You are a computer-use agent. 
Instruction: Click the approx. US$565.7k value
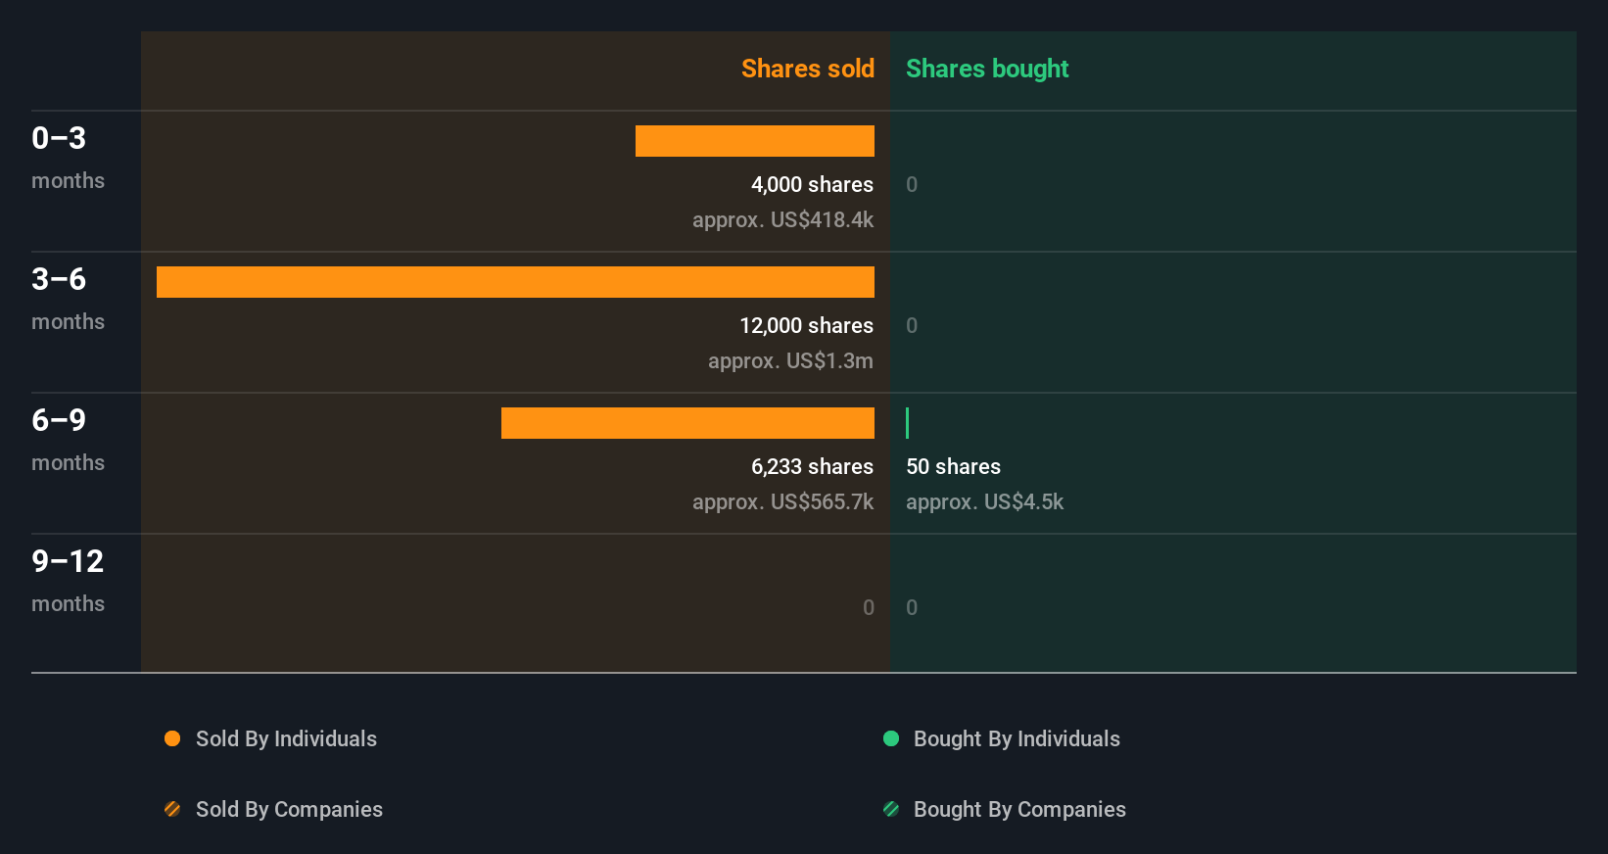pos(782,501)
